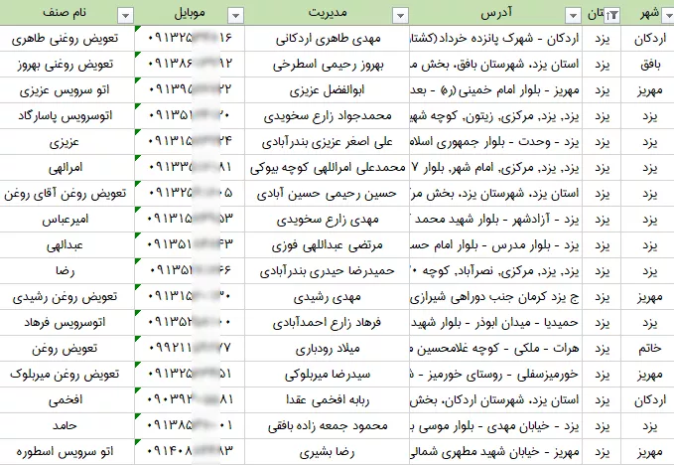Select manager cell ابوالفضل عزیزی
The height and width of the screenshot is (465, 674).
pos(328,90)
